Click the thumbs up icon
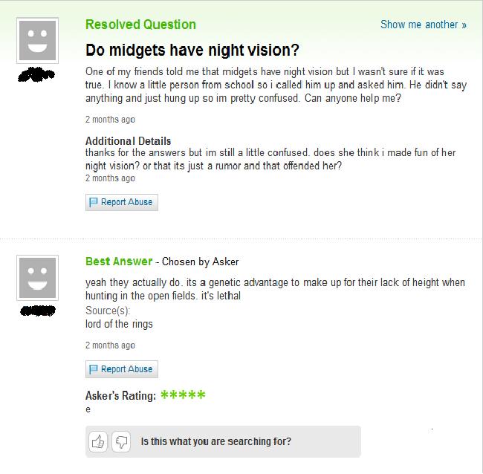Viewport: 483px width, 474px height. click(x=98, y=441)
